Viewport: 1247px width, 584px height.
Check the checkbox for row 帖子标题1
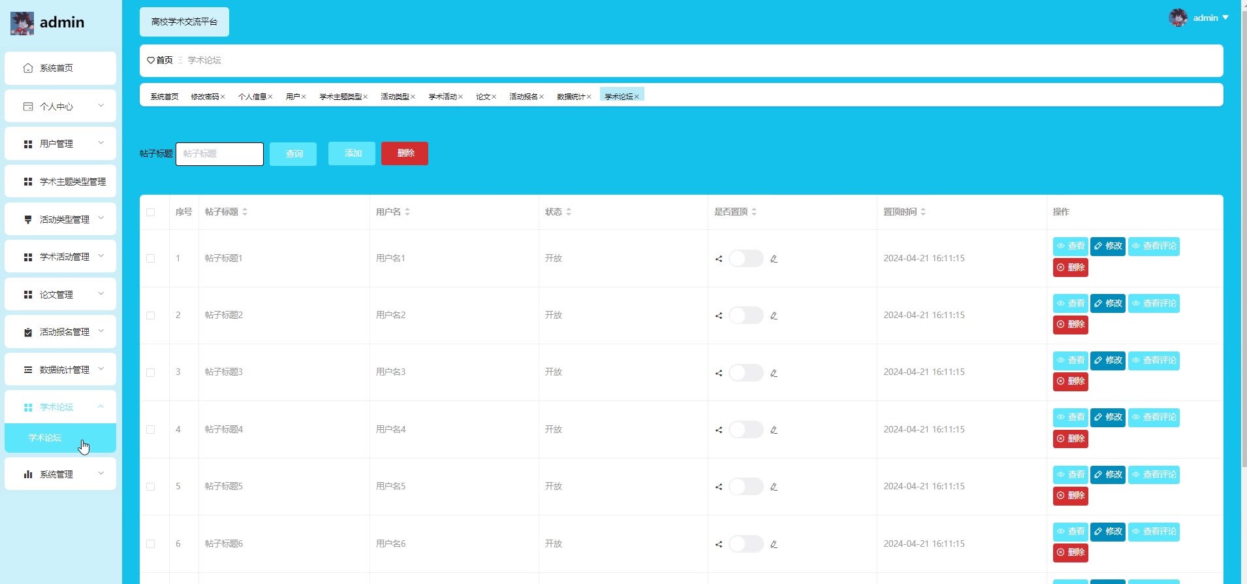(151, 259)
